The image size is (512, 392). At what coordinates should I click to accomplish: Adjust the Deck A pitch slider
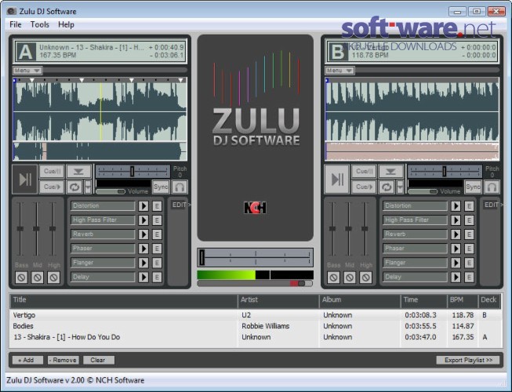tap(133, 171)
